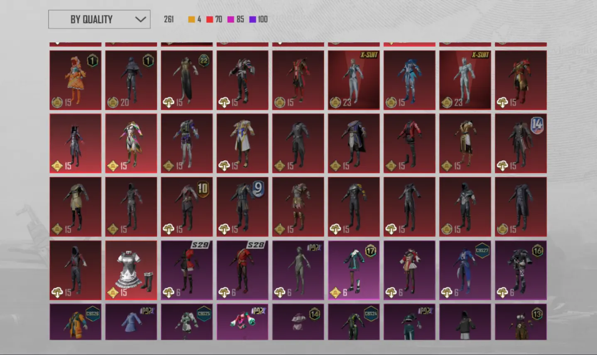Click the chevron arrow in the sort box
The image size is (597, 355).
coord(141,19)
